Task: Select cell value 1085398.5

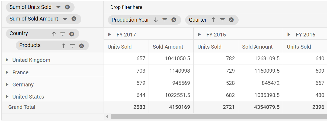Action: click(261, 95)
